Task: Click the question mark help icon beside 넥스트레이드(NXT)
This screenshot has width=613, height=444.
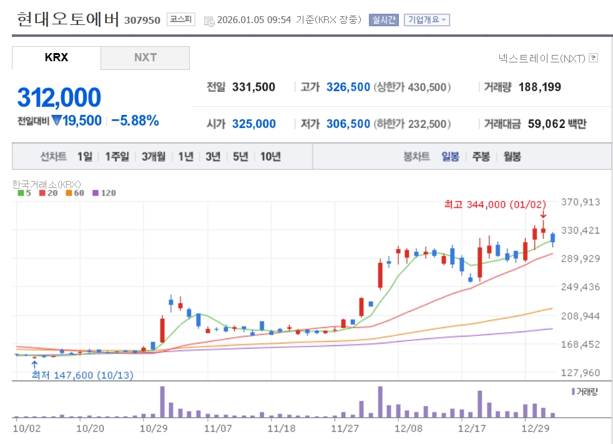Action: (594, 58)
